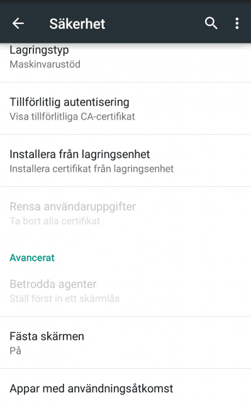
Task: Tap the På status under Fästa skärmen
Action: click(x=15, y=351)
